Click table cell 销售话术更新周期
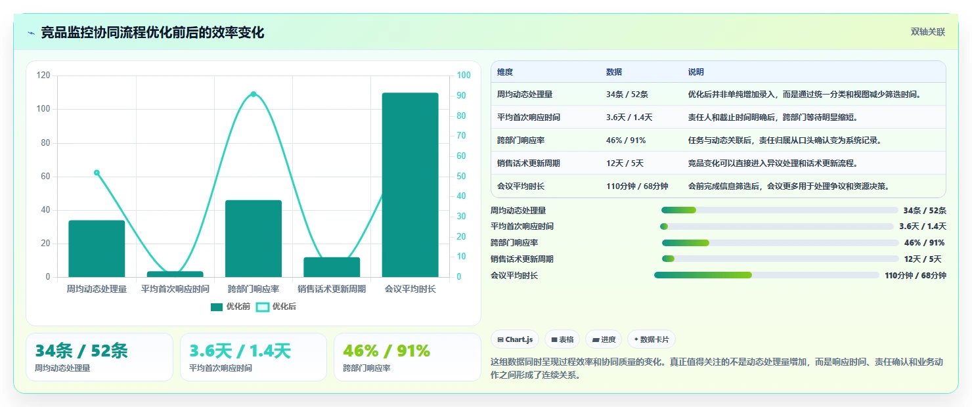 coord(529,163)
